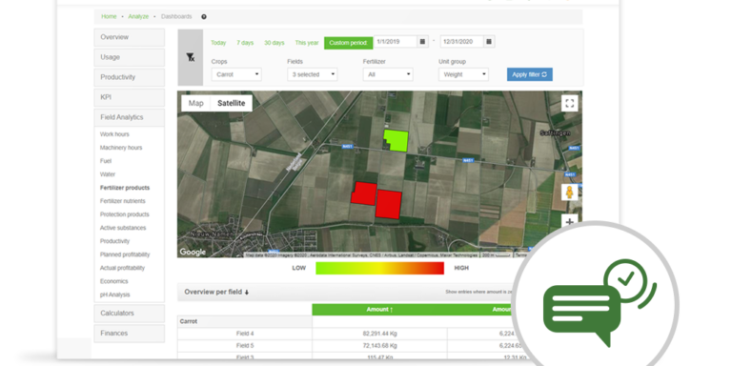Select the Street View pegman icon
This screenshot has height=366, width=732.
click(569, 193)
